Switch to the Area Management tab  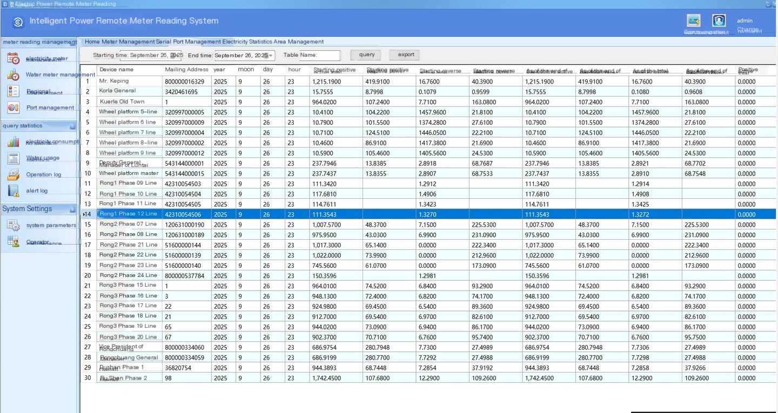299,42
